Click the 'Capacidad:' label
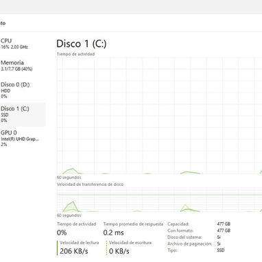The image size is (262, 262). pyautogui.click(x=178, y=224)
